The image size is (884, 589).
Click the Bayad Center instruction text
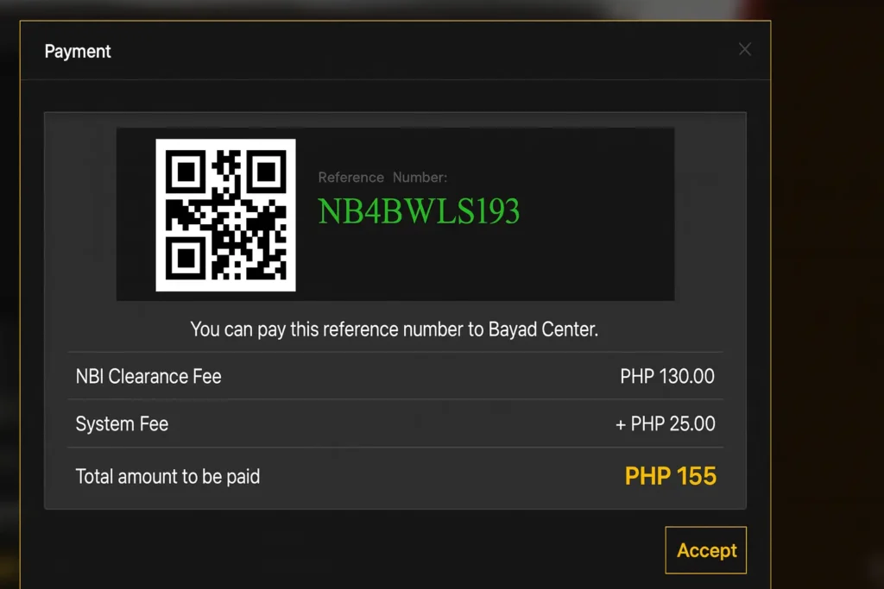(x=395, y=329)
